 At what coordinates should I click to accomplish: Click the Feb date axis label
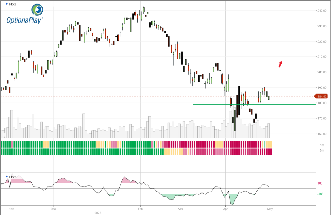(140, 209)
